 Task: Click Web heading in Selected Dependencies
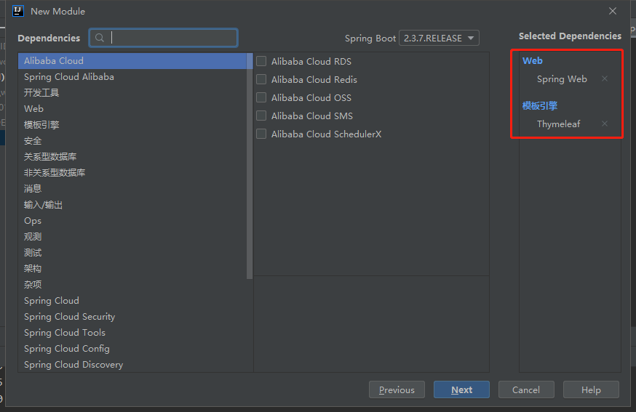(532, 61)
